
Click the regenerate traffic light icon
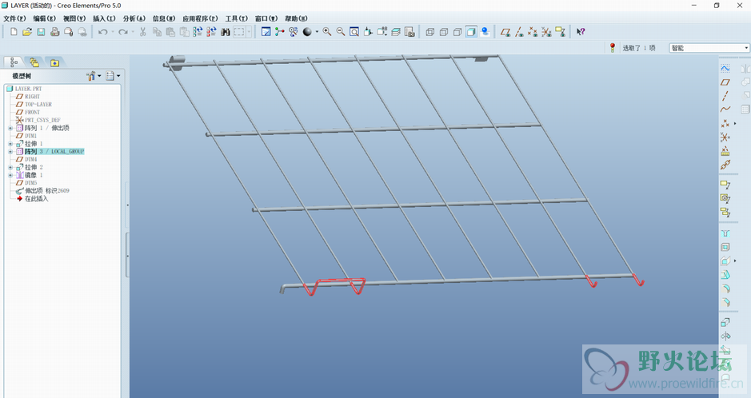(x=612, y=48)
